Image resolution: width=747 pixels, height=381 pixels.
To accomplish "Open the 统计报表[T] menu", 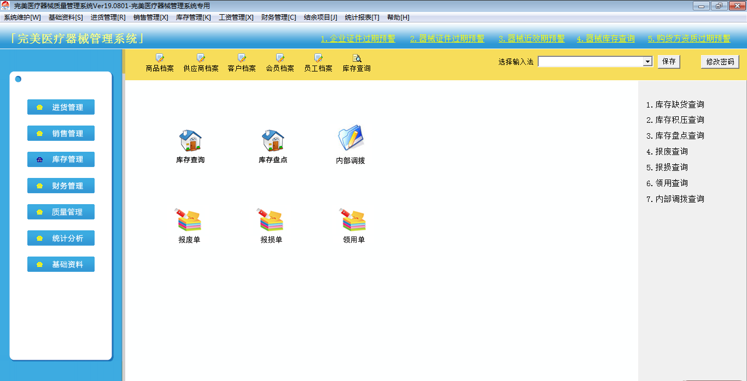I will tap(361, 17).
